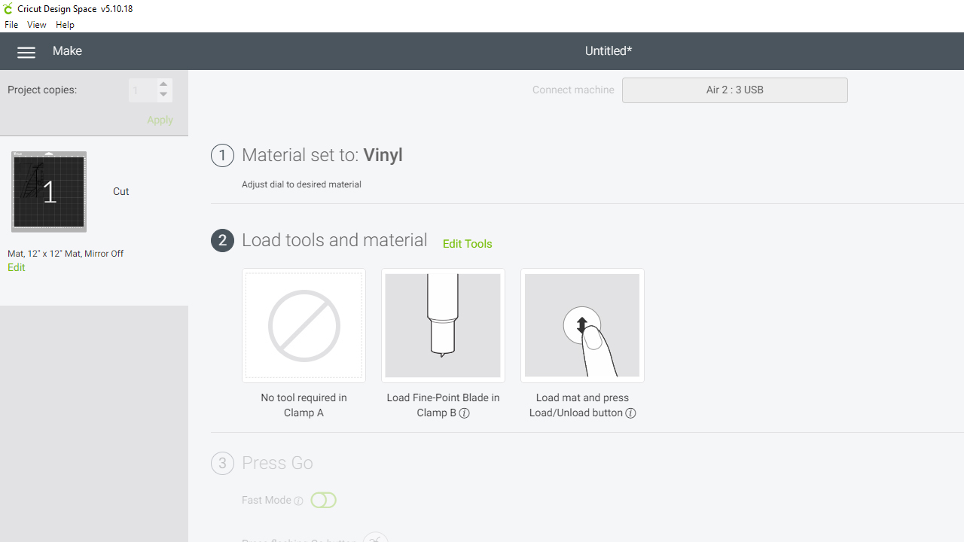
Task: Open the hamburger navigation menu
Action: (26, 52)
